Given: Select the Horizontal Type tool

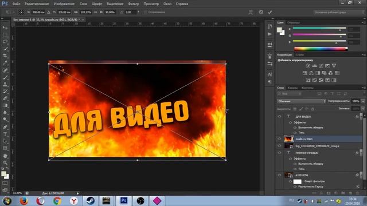Looking at the screenshot, I should pos(5,134).
